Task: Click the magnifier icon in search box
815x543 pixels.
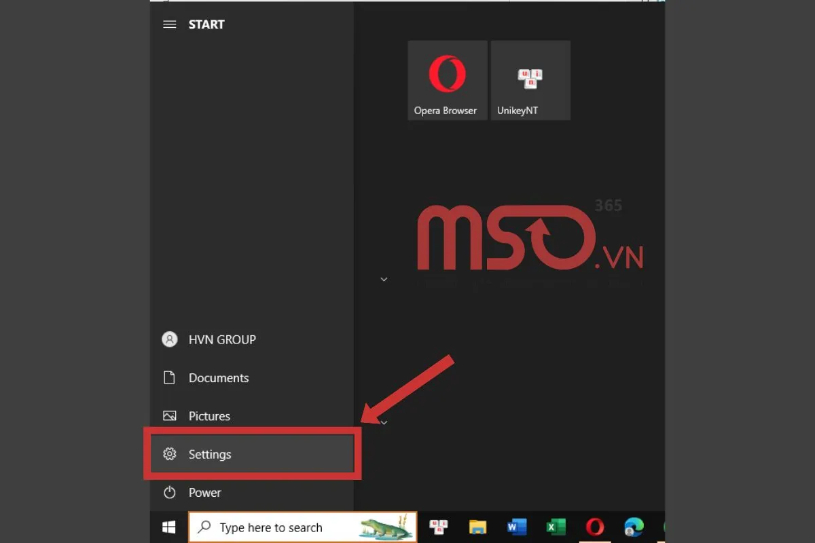Action: tap(204, 527)
